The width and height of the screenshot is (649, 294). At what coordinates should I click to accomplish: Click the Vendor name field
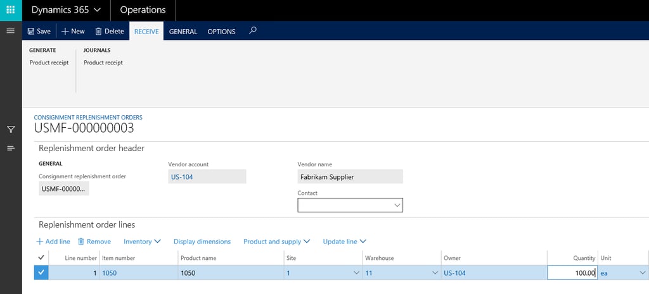[x=350, y=177]
